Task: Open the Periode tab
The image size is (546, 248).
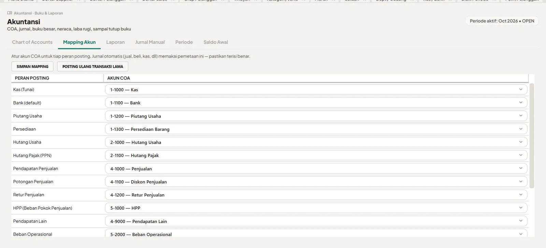Action: coord(184,42)
